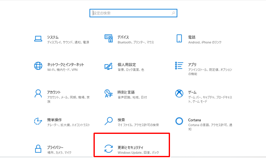
Task: Open the システム laptop icon
Action: pos(38,39)
